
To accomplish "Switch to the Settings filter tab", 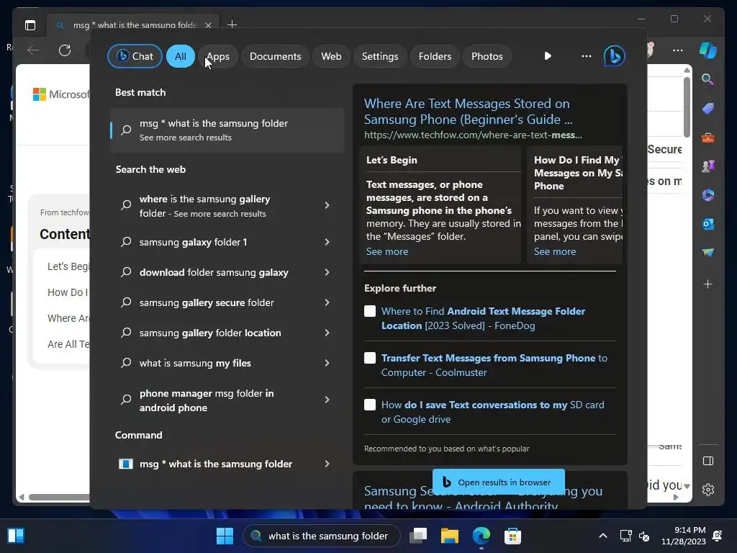I will [380, 56].
